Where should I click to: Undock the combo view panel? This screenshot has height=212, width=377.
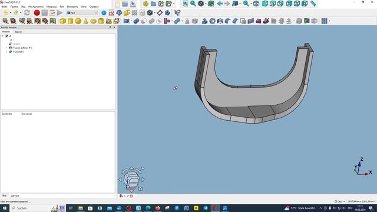pos(110,28)
